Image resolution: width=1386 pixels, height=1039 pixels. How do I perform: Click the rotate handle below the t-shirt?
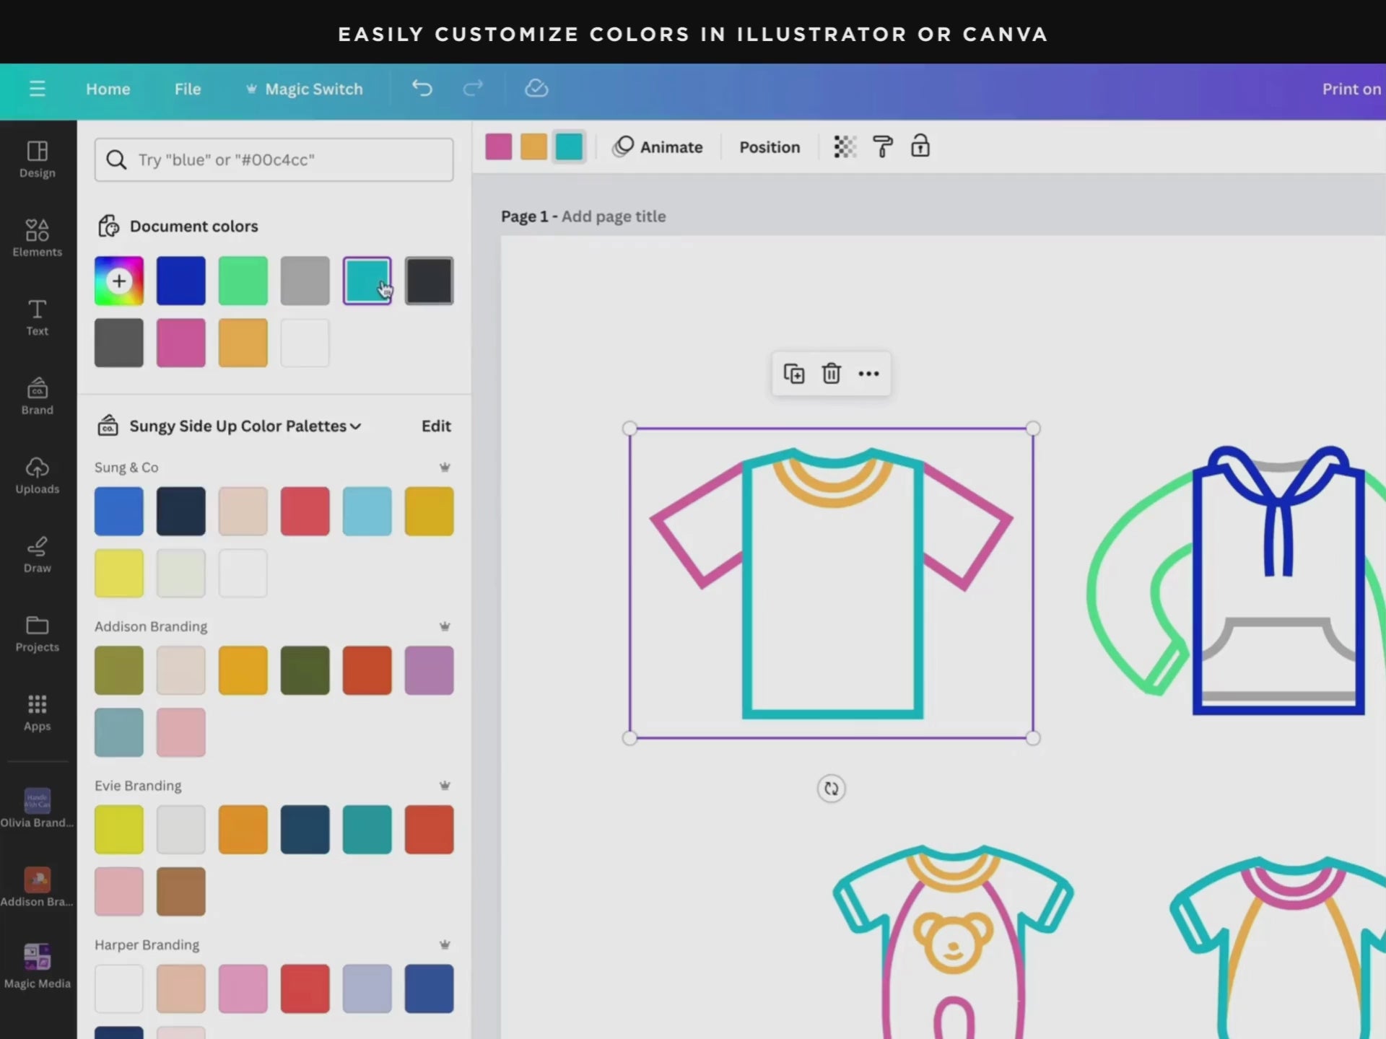tap(832, 789)
